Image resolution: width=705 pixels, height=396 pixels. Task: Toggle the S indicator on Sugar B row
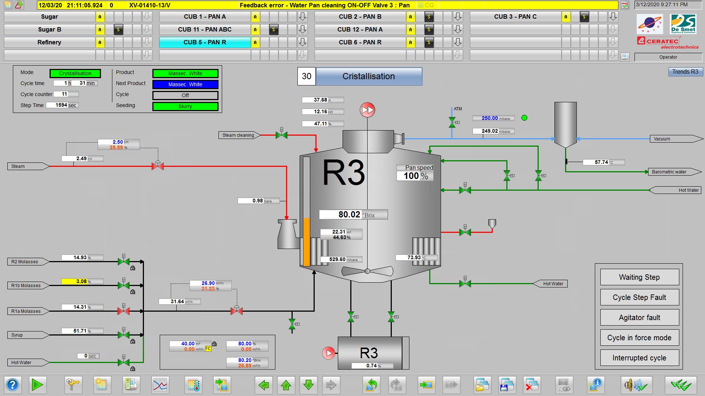[118, 30]
